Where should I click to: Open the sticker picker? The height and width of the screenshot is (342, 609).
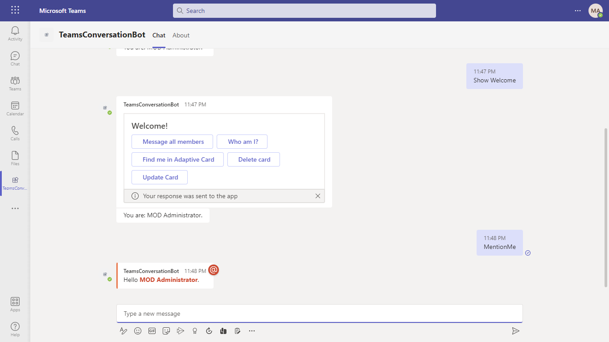point(166,331)
